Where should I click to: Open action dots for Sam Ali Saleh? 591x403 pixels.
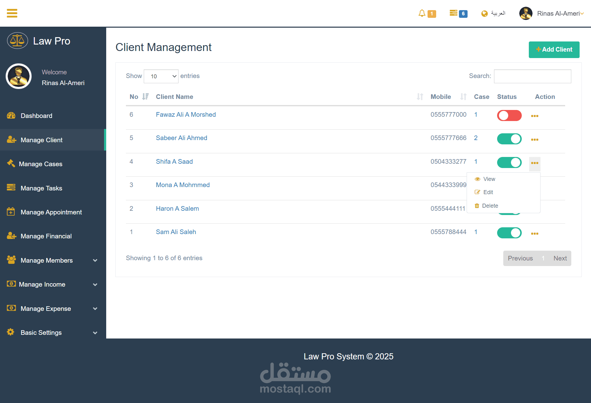[x=535, y=233]
